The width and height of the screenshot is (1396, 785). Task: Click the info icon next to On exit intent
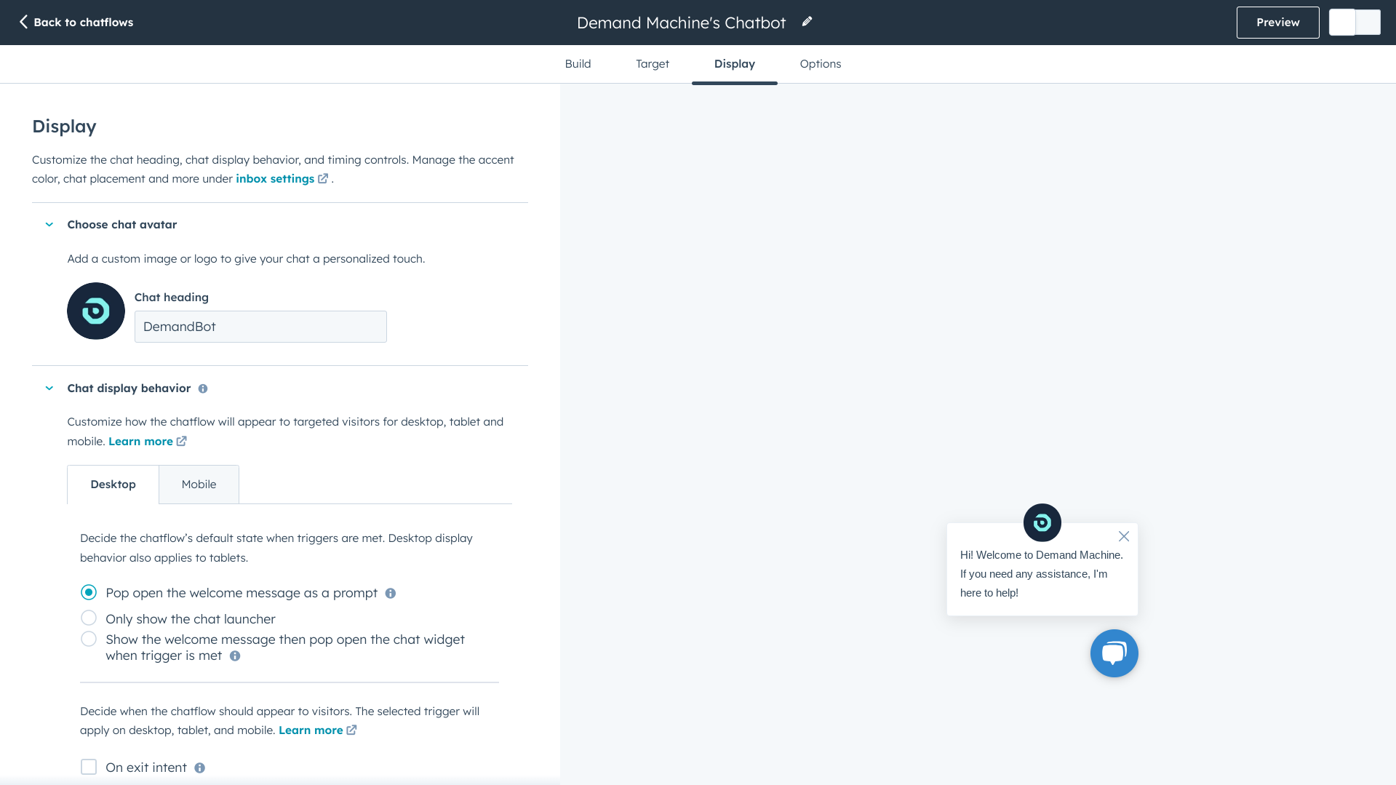200,768
